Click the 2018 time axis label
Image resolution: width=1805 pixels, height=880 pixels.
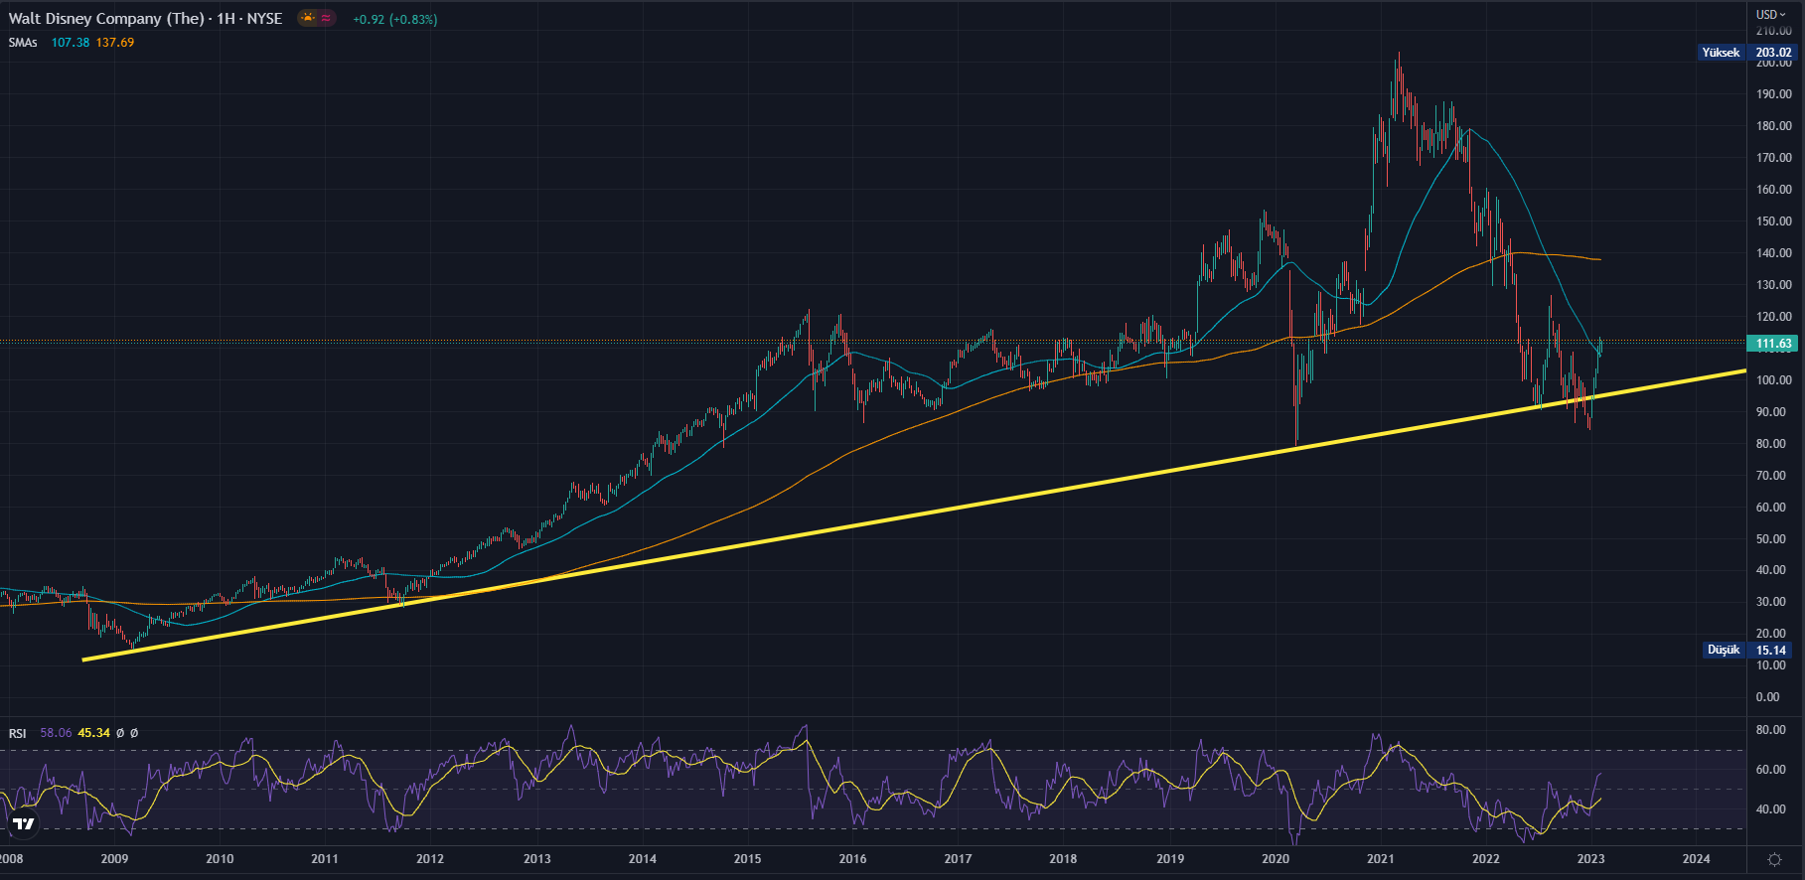point(1063,859)
